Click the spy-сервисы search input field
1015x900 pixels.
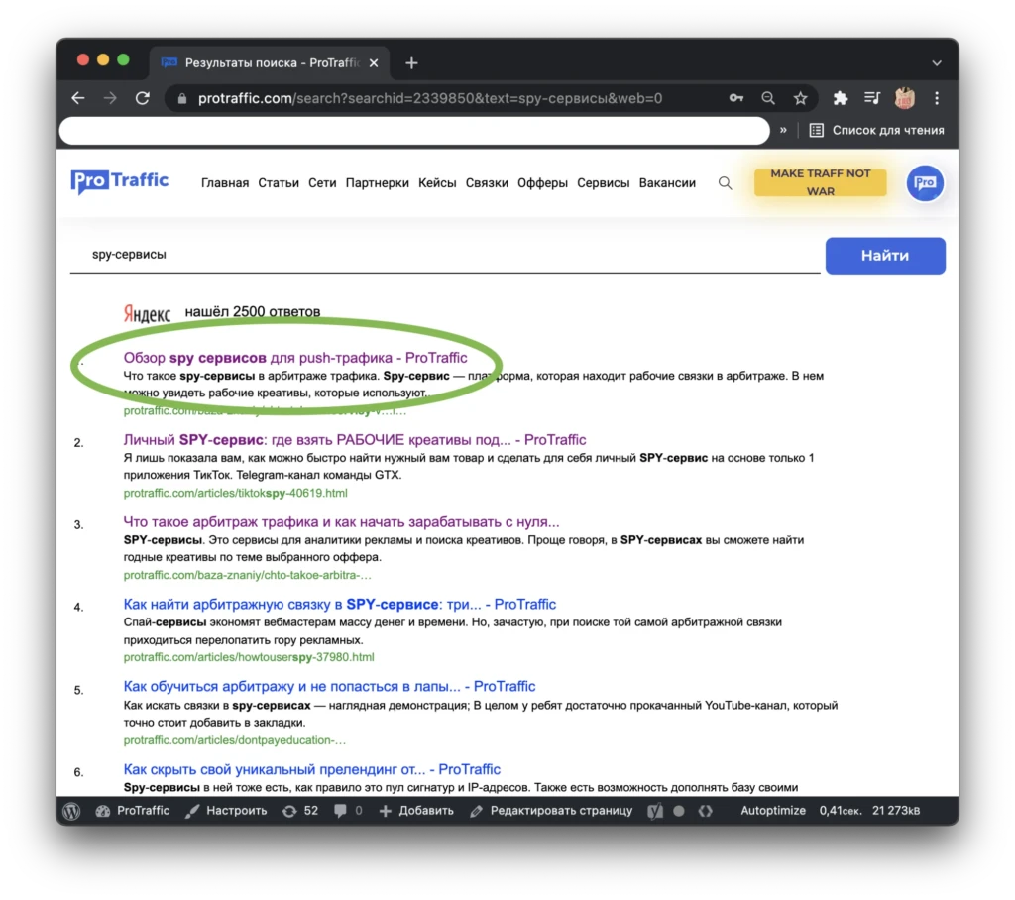click(445, 255)
